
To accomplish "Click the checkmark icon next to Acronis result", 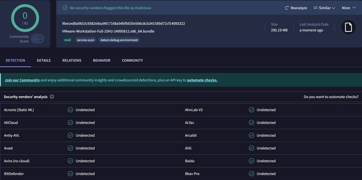I will [70, 110].
